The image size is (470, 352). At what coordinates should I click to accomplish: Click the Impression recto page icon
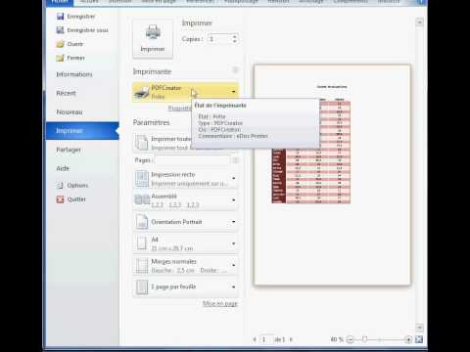142,179
